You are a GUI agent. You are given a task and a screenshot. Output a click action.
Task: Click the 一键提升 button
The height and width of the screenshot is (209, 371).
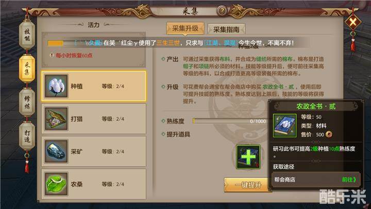click(246, 185)
